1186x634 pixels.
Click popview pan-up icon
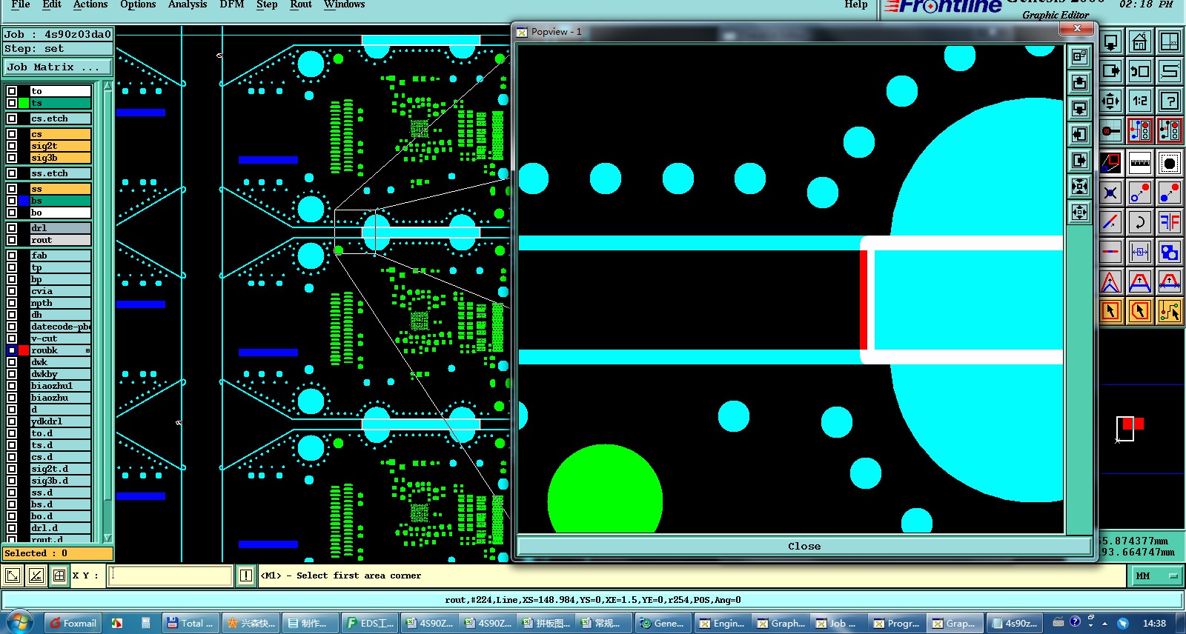(1079, 82)
